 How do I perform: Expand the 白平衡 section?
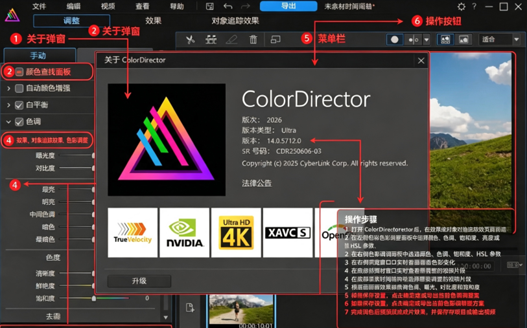(x=8, y=105)
